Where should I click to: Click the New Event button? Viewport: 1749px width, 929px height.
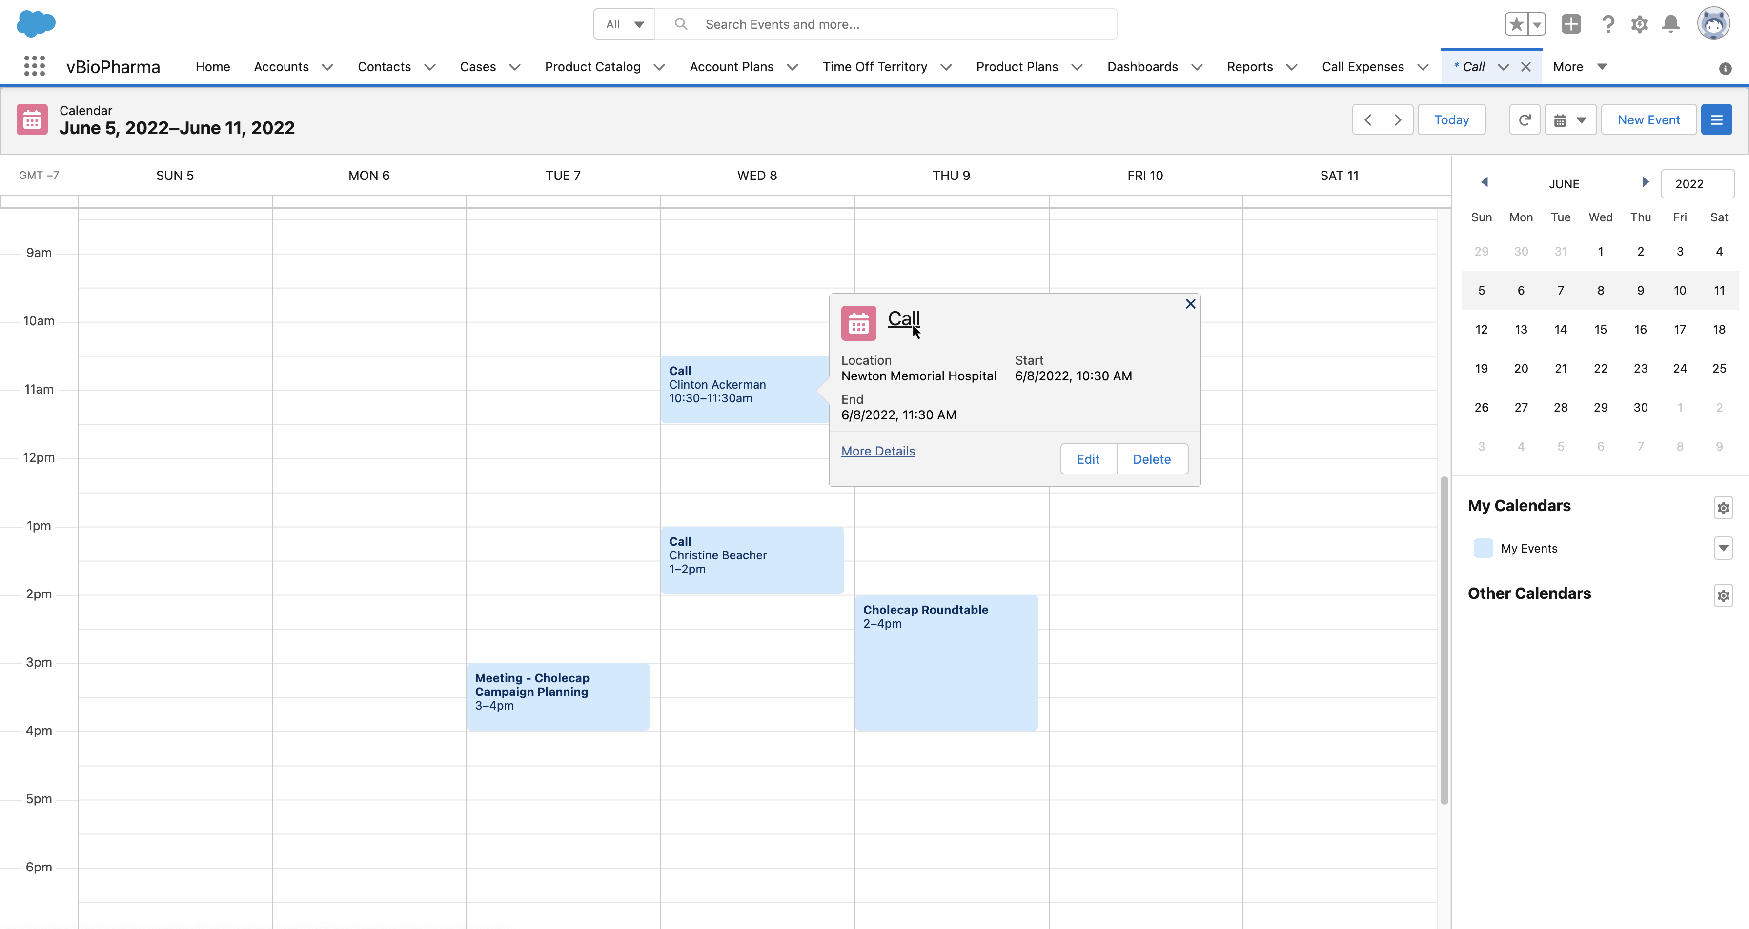(x=1648, y=120)
